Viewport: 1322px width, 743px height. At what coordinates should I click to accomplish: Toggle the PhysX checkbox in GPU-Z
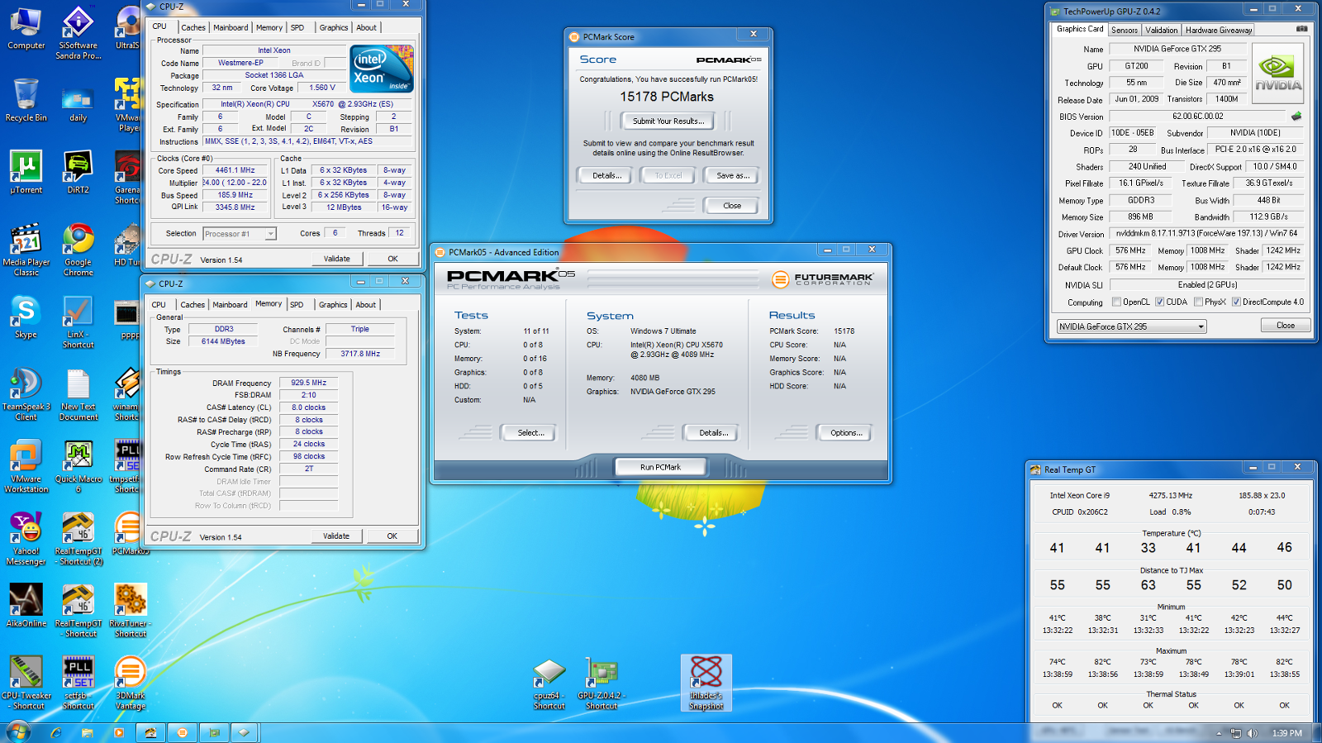[1198, 302]
